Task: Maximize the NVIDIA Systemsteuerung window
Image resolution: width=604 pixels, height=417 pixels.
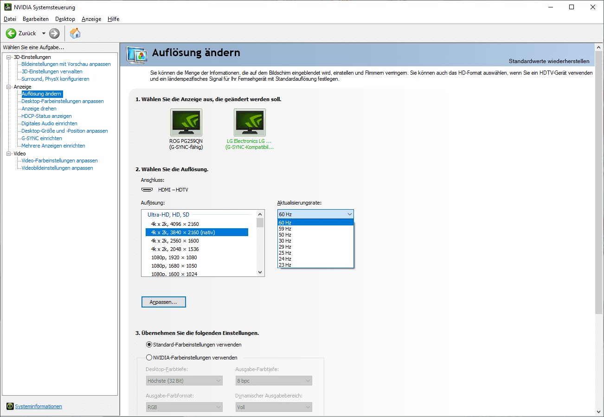Action: click(572, 7)
